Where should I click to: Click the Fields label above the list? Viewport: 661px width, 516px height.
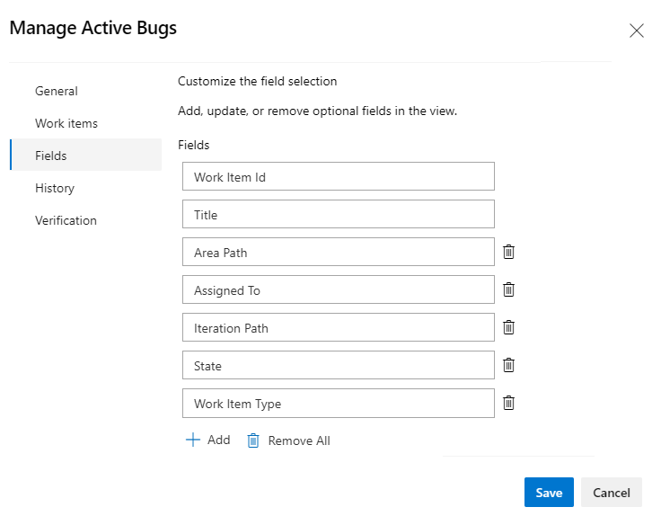point(193,145)
